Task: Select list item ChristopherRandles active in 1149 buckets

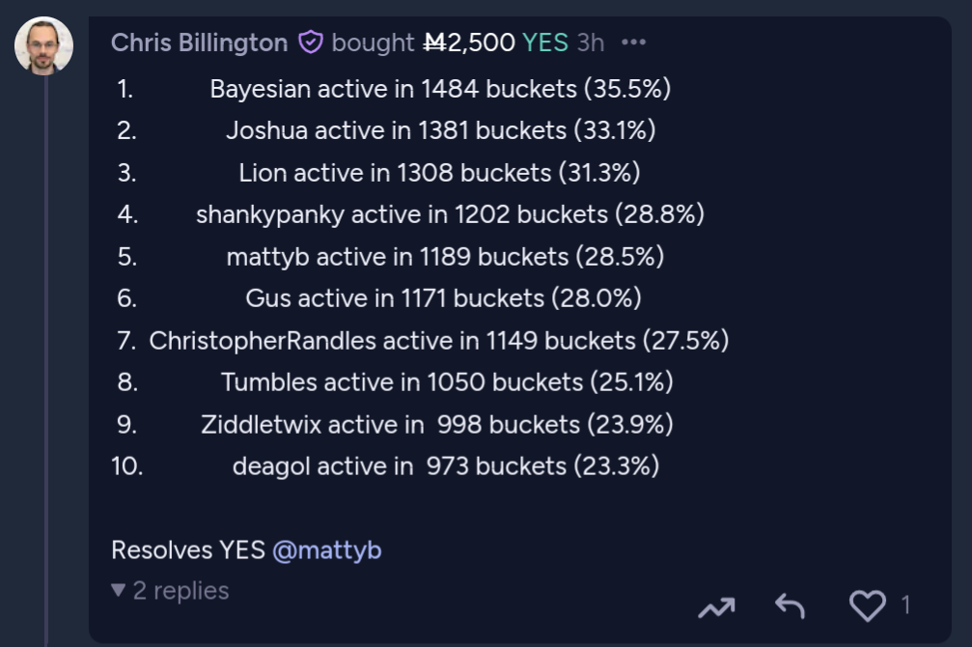Action: click(x=439, y=341)
